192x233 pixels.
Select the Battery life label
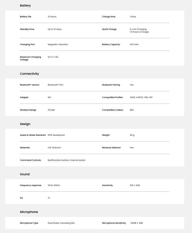click(26, 17)
